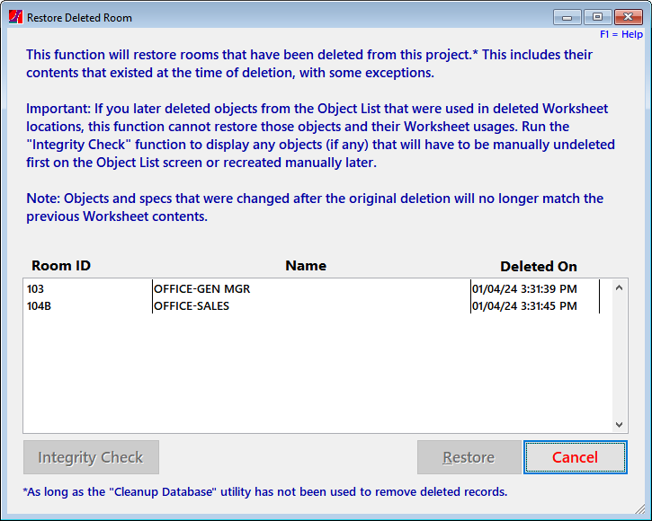Select the OFFICE-GEN MGR name cell
The width and height of the screenshot is (652, 521).
[202, 288]
